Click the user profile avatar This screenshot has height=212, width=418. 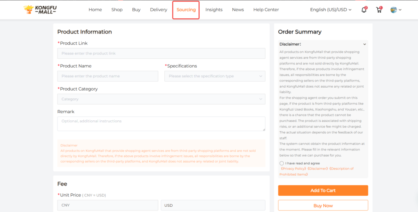[394, 10]
